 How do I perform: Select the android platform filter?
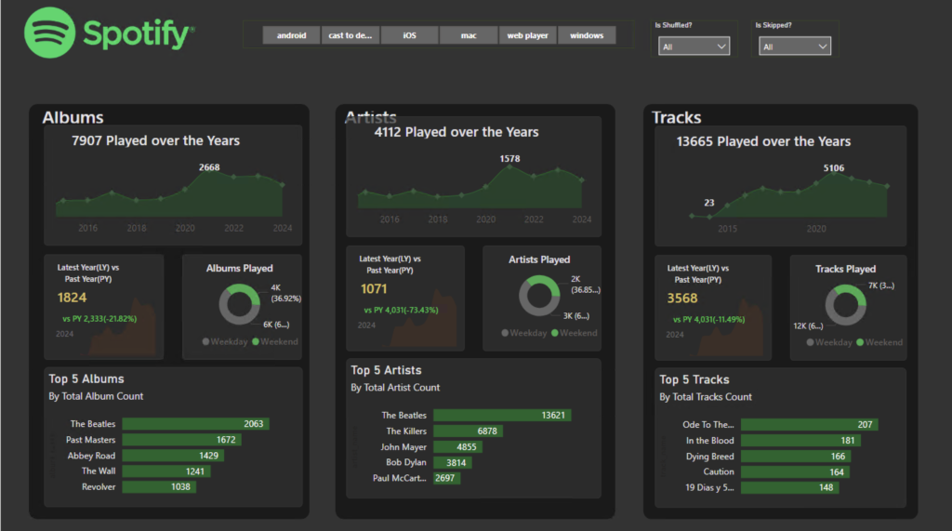pyautogui.click(x=291, y=36)
